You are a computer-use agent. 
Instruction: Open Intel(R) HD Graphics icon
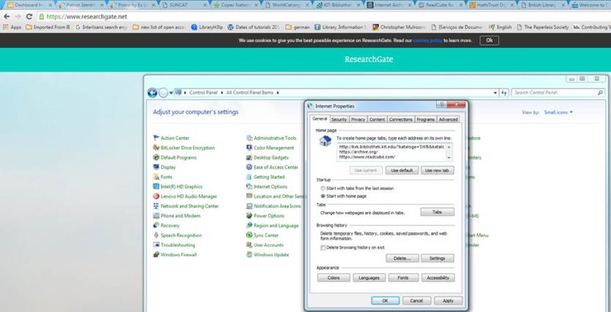tap(157, 186)
